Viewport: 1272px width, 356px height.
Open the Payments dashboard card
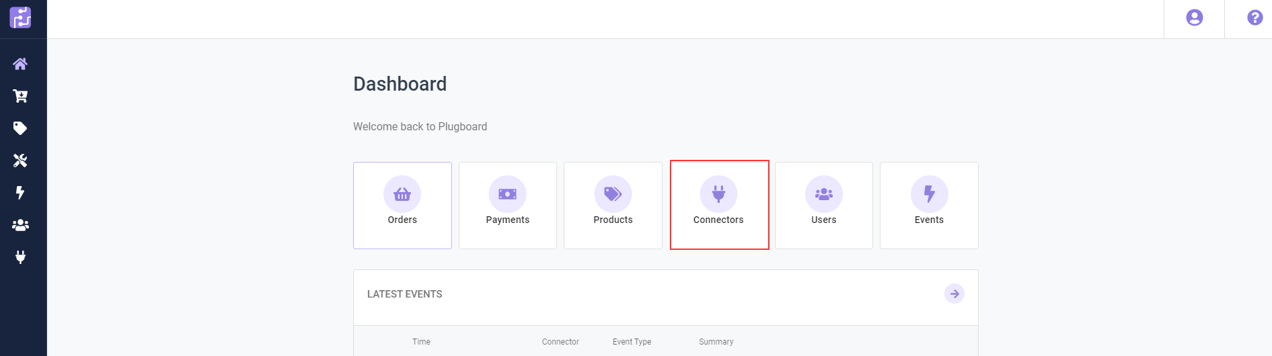507,205
